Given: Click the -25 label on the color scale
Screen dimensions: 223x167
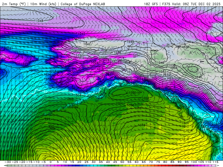Looking at the screenshot, I should (15, 162).
